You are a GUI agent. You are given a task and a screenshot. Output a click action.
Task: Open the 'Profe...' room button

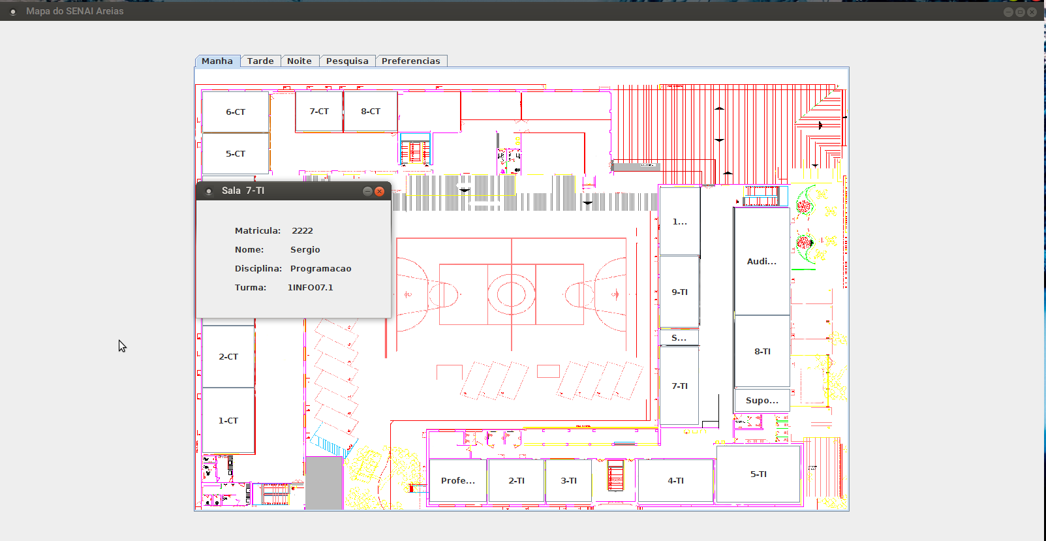(458, 480)
